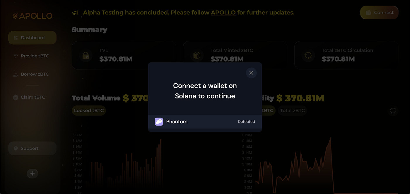Image resolution: width=410 pixels, height=194 pixels.
Task: Click the Provide tBTC hand icon
Action: point(15,56)
